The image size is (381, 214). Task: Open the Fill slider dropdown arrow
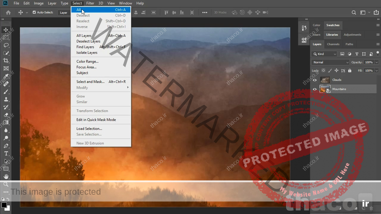pyautogui.click(x=377, y=70)
